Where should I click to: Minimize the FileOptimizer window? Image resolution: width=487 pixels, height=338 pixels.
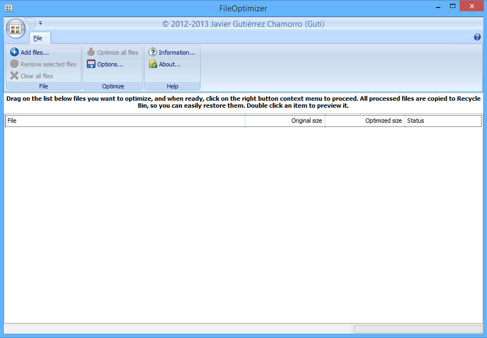(438, 6)
